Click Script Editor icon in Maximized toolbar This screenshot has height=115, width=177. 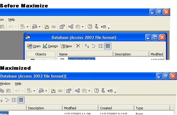pos(60,91)
